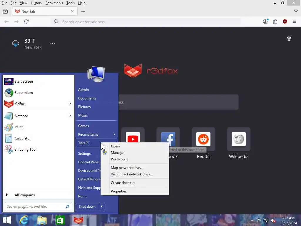Expand the Recent Items submenu arrow
Viewport: 301px width, 226px height.
114,134
